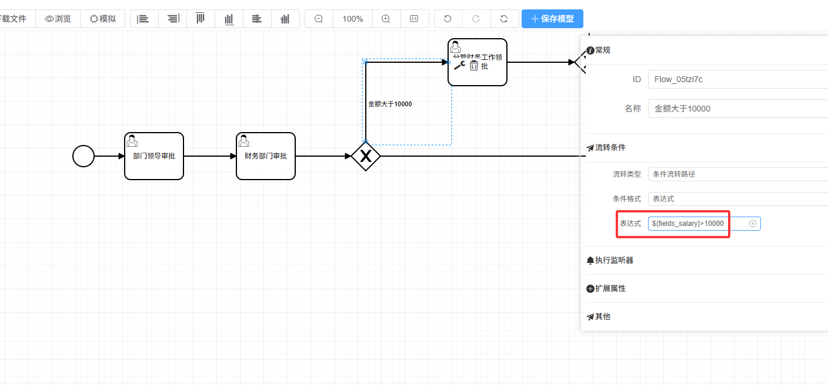Click the wrench icon on canvas
828x385 pixels.
pos(459,66)
